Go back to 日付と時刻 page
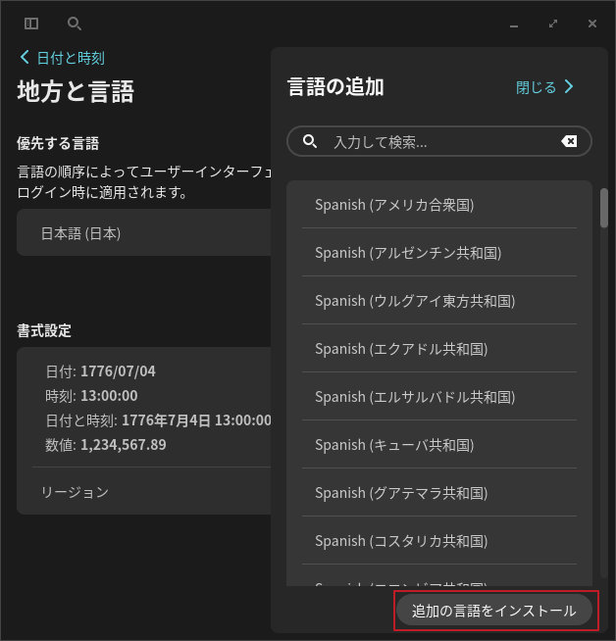Viewport: 616px width, 641px height. coord(70,58)
